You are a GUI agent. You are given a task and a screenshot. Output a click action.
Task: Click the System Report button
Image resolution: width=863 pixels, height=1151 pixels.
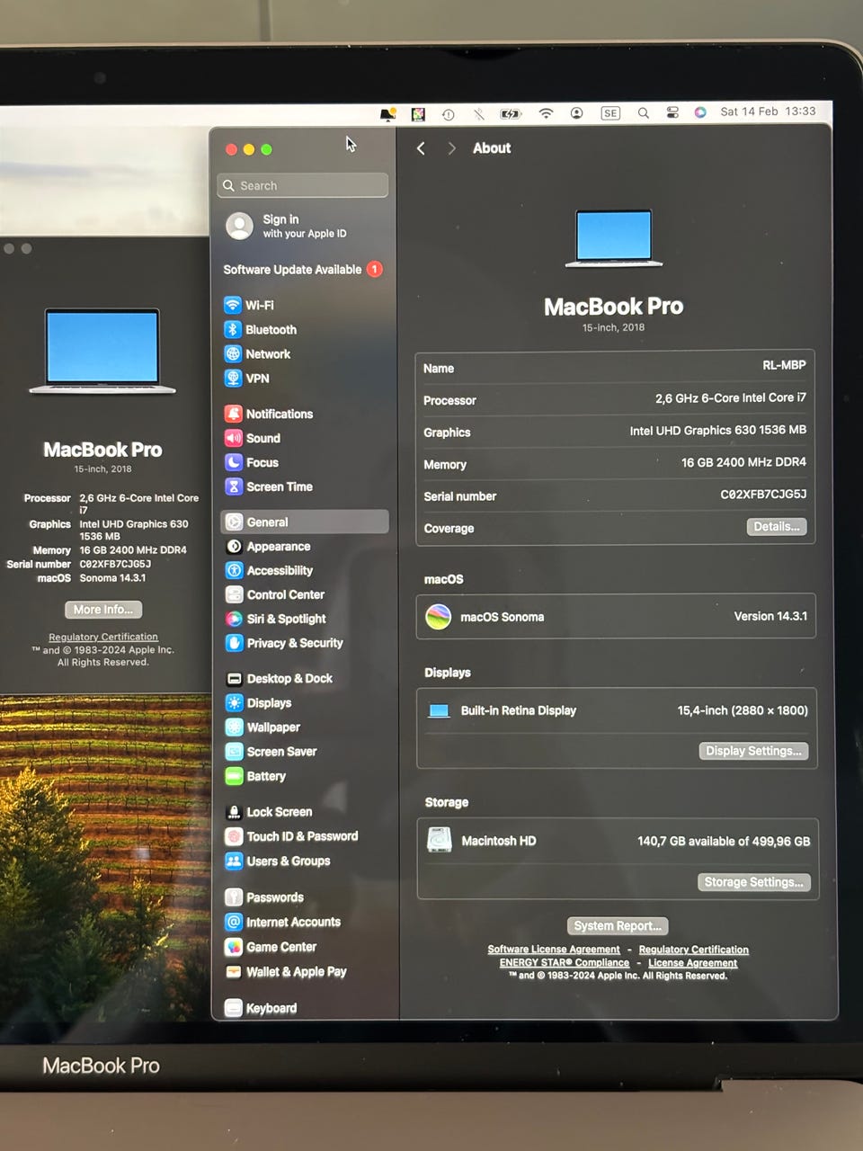(x=618, y=925)
